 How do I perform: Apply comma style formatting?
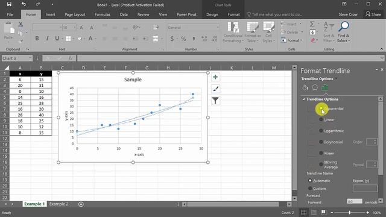194,39
